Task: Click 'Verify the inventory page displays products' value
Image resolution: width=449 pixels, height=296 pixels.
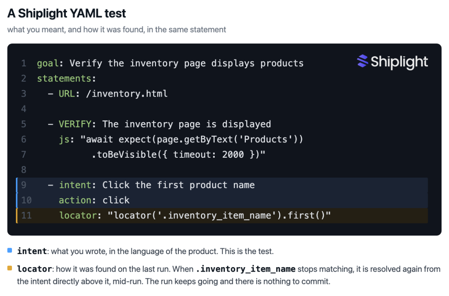Action: pos(186,63)
